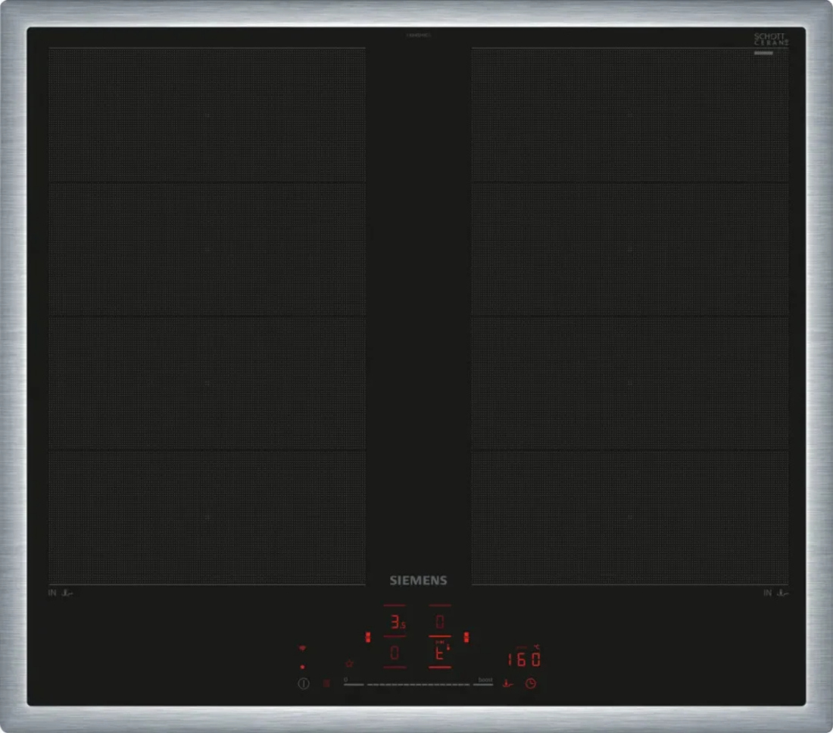Tap the main power on/off symbol
This screenshot has height=733, width=833.
coord(304,684)
